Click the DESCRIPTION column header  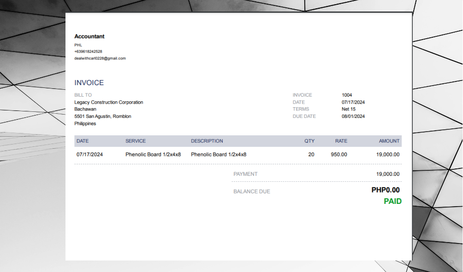pos(207,141)
